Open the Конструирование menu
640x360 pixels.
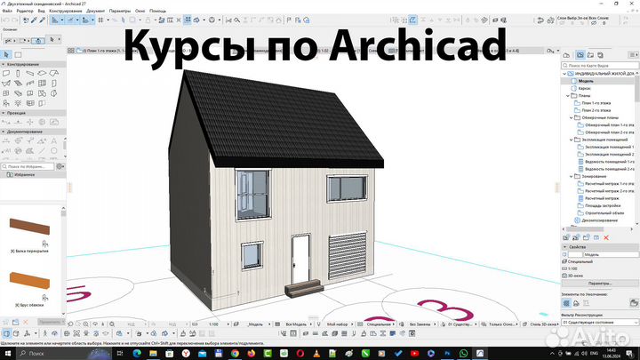(65, 11)
